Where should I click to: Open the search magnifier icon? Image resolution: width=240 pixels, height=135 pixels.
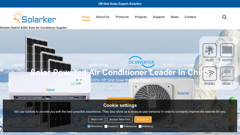click(224, 17)
